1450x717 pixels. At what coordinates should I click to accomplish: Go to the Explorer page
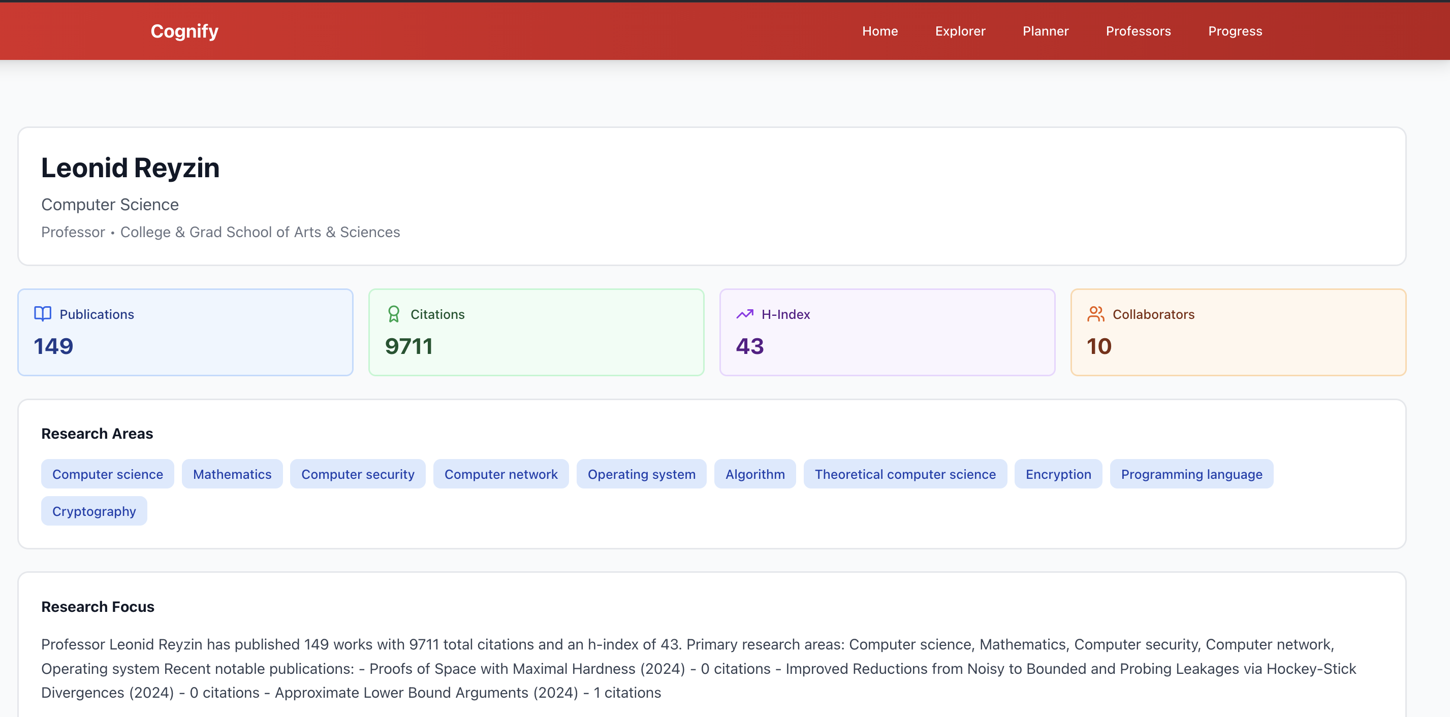960,31
